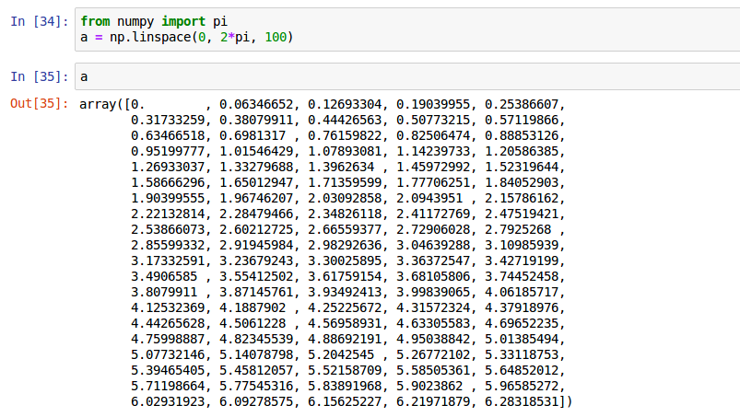Click the 'from' keyword in cell 34
The width and height of the screenshot is (740, 417).
tap(95, 22)
